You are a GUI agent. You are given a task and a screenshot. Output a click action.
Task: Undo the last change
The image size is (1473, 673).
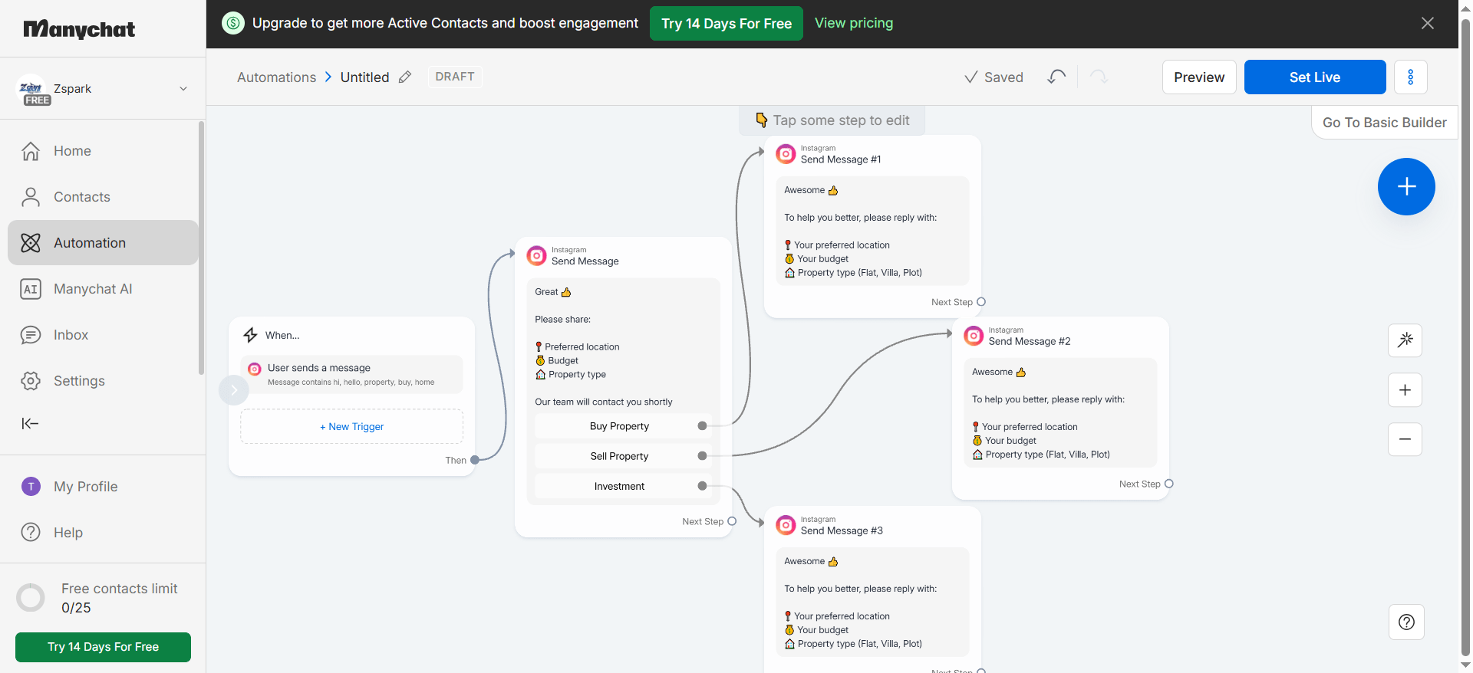pyautogui.click(x=1056, y=77)
